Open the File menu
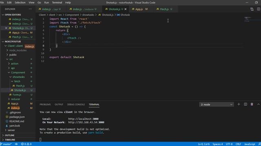 2,2
